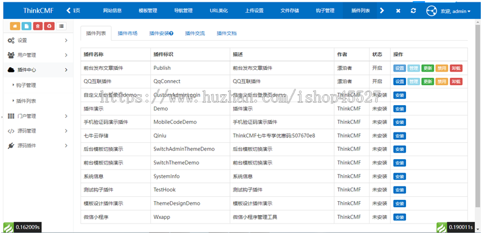Click the round admin avatar icon

tap(432, 11)
